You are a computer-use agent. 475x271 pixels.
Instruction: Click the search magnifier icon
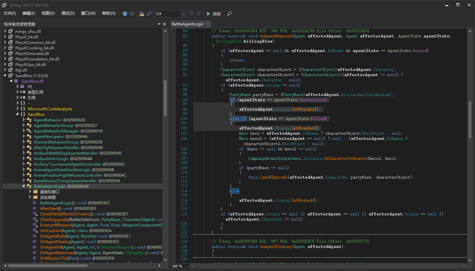230,14
